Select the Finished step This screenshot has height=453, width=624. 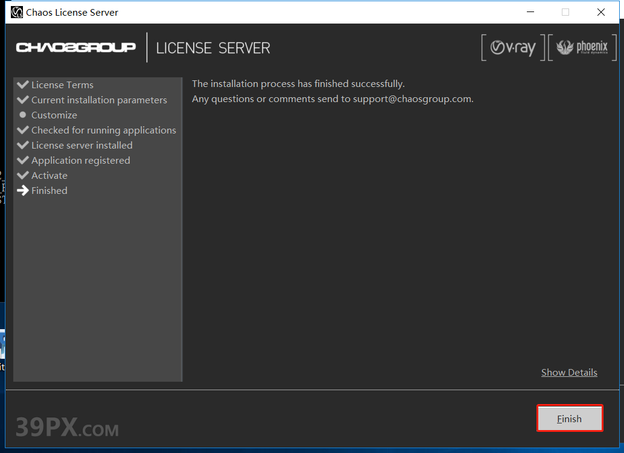[x=49, y=191]
